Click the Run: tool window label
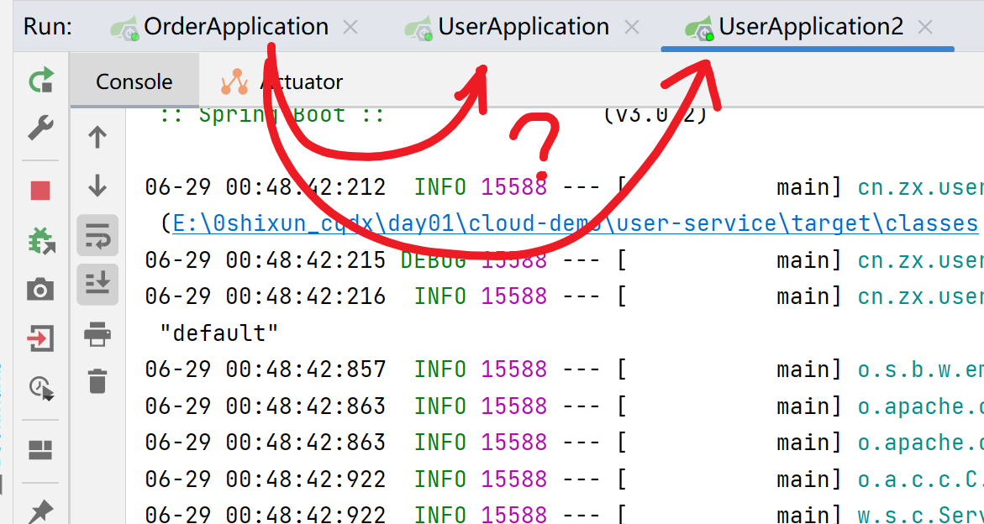The image size is (984, 524). point(49,27)
